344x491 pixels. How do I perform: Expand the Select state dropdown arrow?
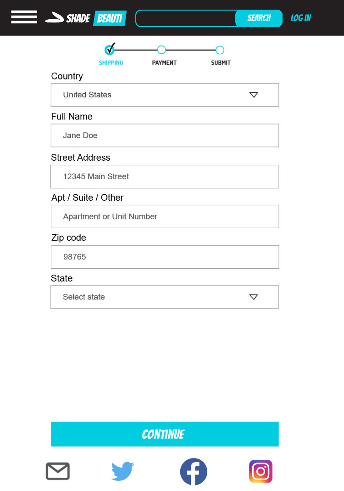pyautogui.click(x=253, y=297)
